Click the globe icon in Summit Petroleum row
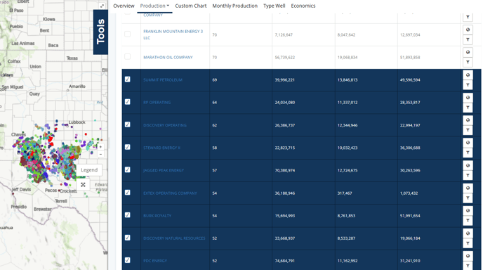 [x=468, y=75]
